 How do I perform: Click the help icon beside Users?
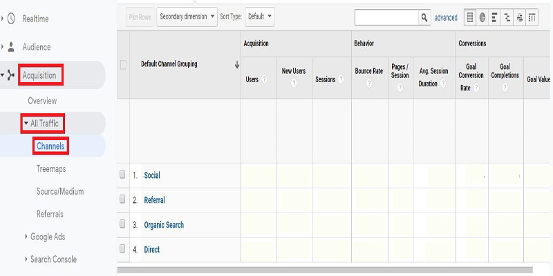265,79
